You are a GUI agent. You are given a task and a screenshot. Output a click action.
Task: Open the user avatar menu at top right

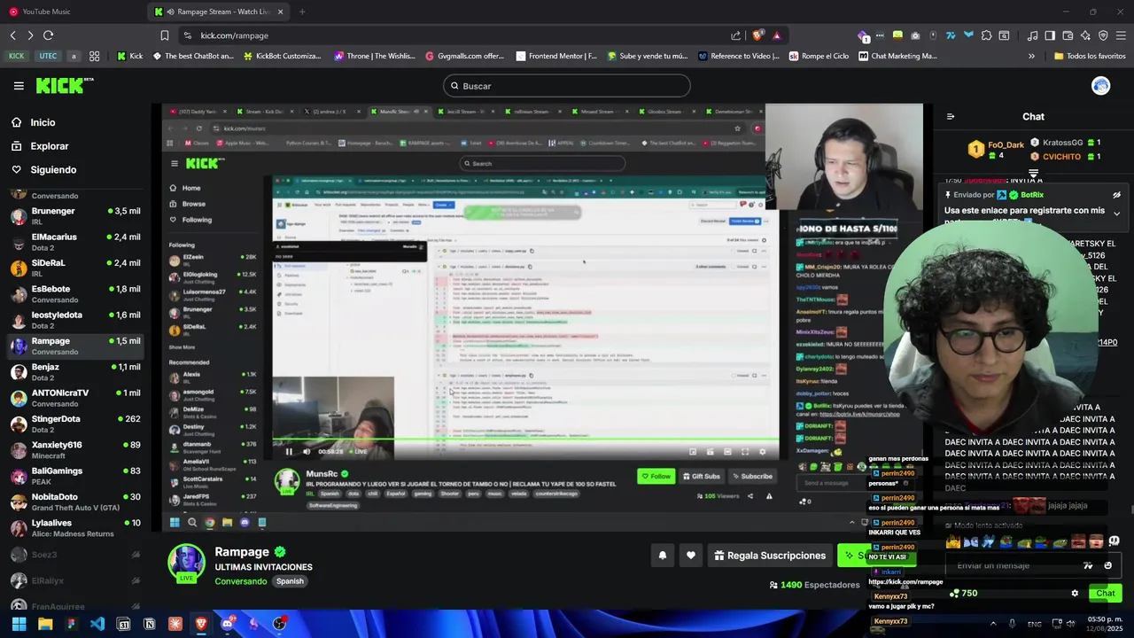(1101, 86)
